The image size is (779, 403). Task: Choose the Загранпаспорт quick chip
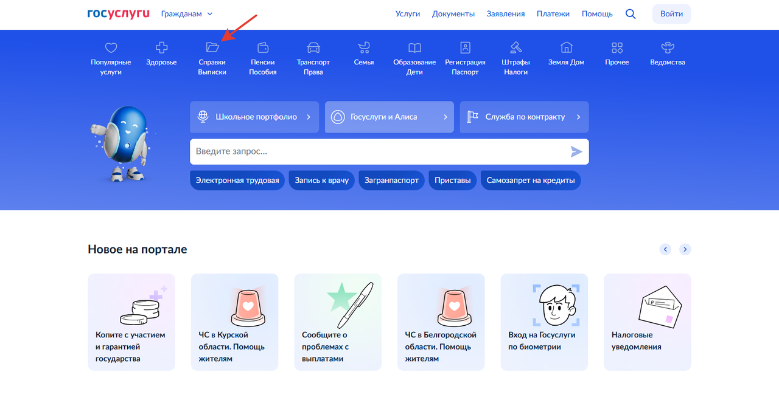(392, 181)
